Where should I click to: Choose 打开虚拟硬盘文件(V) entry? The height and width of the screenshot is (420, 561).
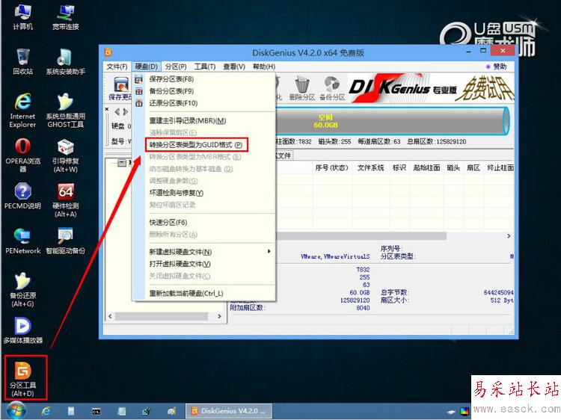tap(180, 264)
